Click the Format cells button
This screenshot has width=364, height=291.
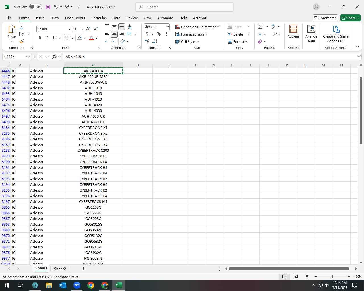pyautogui.click(x=237, y=41)
